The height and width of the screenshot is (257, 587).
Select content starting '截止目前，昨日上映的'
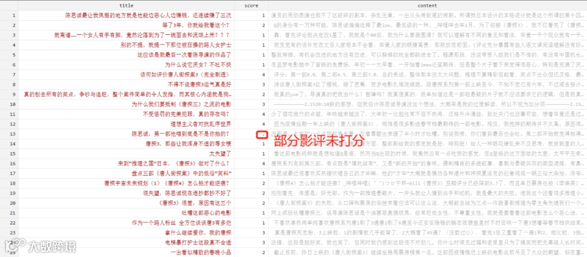pyautogui.click(x=428, y=252)
